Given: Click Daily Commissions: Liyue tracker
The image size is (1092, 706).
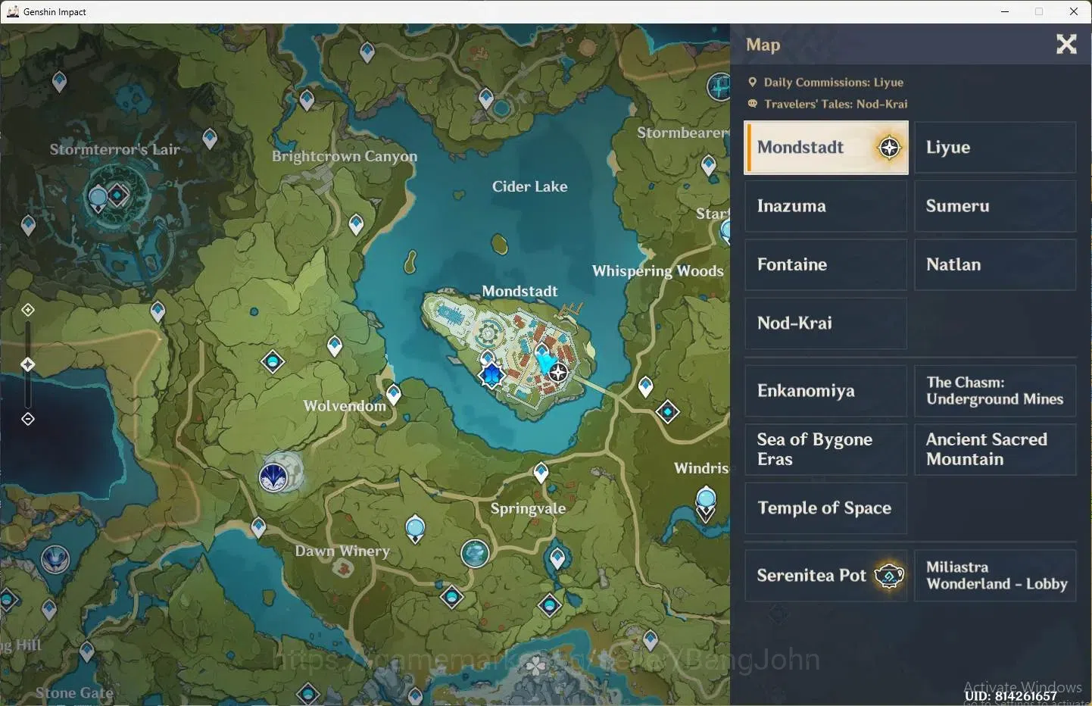Looking at the screenshot, I should click(x=825, y=82).
